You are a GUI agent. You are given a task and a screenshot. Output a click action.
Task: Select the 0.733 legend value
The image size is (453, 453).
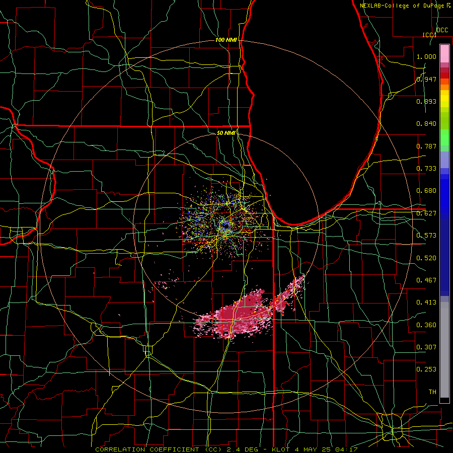[426, 169]
